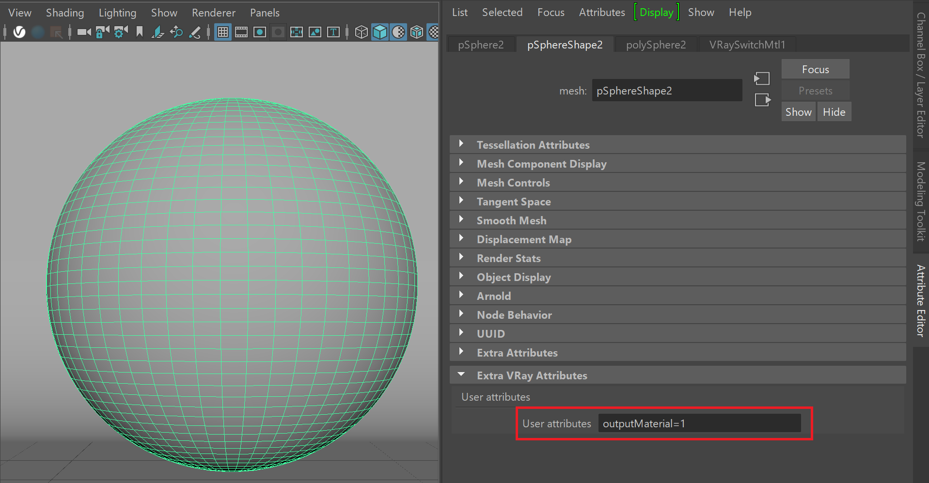Toggle the Field Chart icon
929x483 pixels.
(x=297, y=32)
